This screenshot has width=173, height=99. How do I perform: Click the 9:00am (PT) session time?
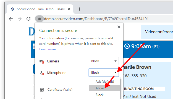tap(145, 46)
